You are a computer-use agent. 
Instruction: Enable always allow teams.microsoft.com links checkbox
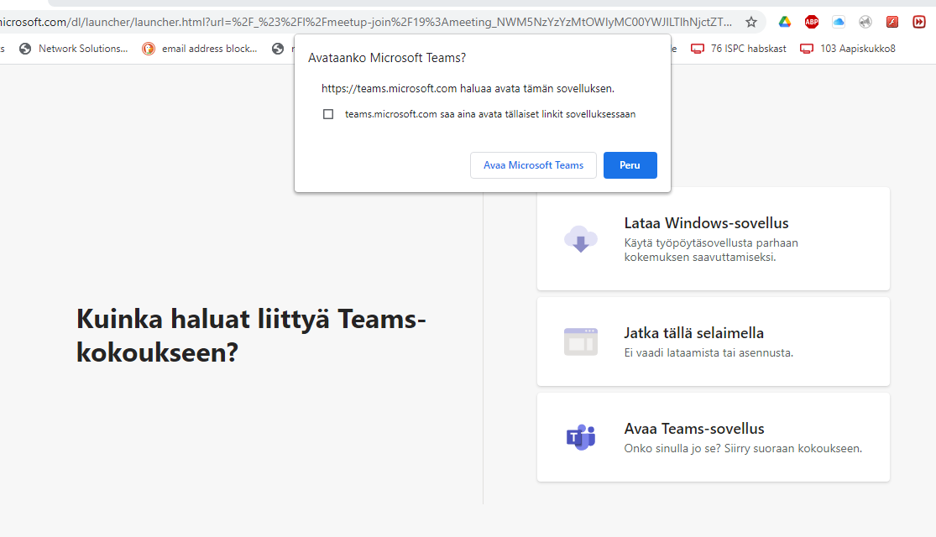[328, 114]
